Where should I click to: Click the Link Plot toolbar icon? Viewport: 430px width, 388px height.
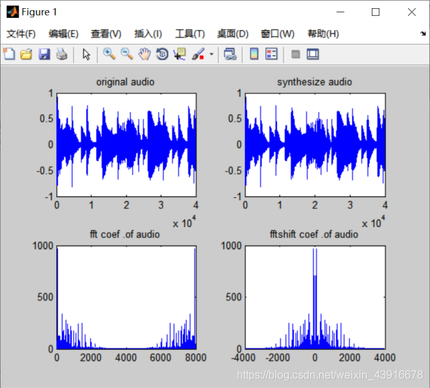(230, 54)
